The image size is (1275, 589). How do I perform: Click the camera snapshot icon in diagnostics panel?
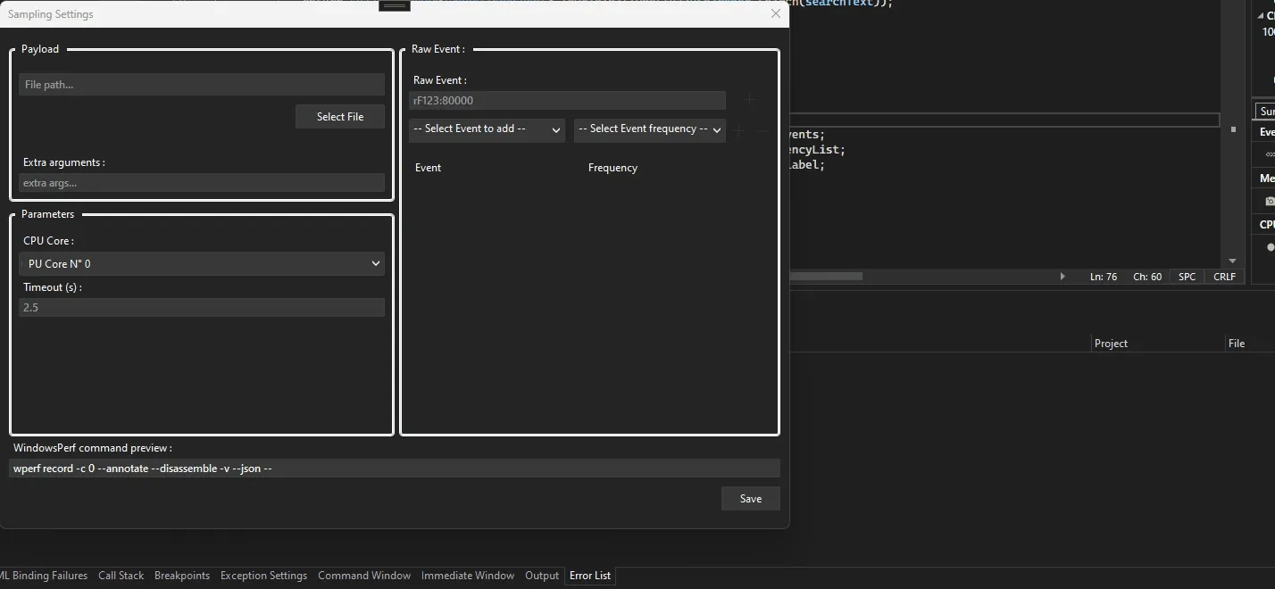point(1270,201)
